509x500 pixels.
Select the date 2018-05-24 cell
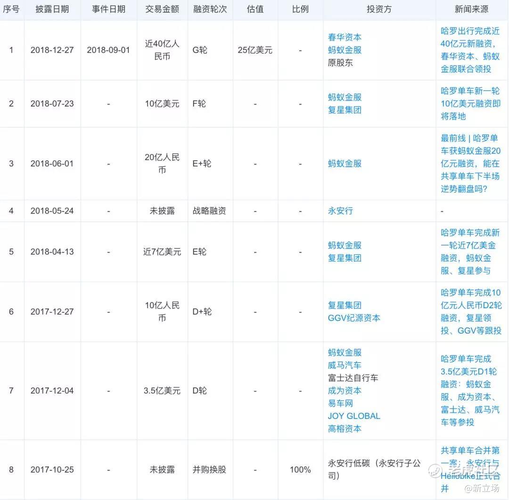[x=52, y=211]
